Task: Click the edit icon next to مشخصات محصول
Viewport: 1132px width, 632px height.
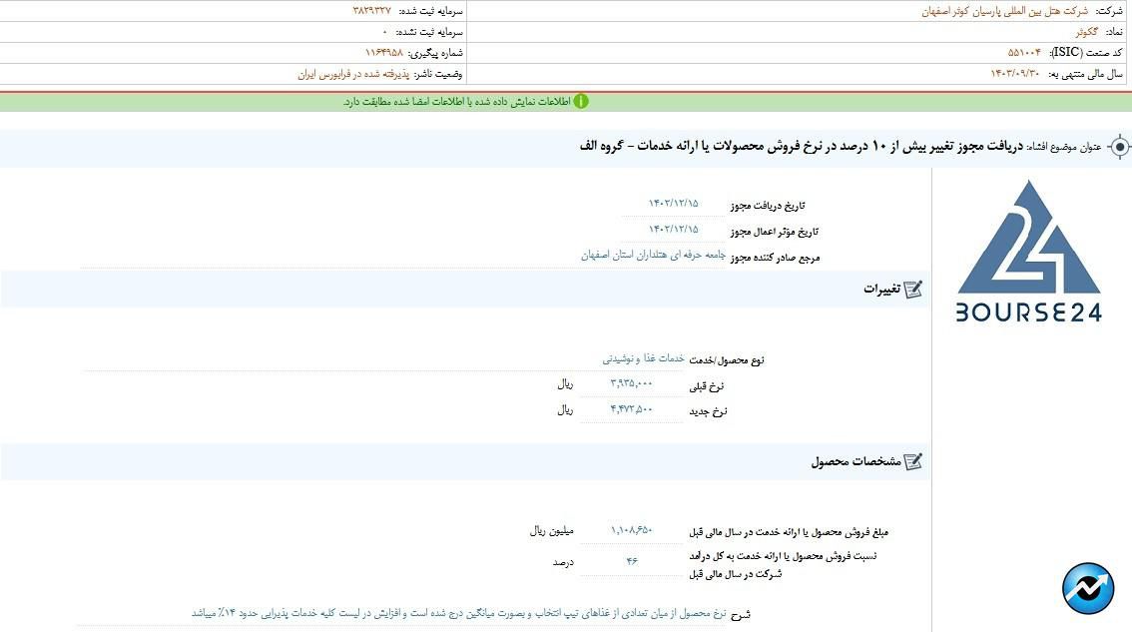Action: 912,461
